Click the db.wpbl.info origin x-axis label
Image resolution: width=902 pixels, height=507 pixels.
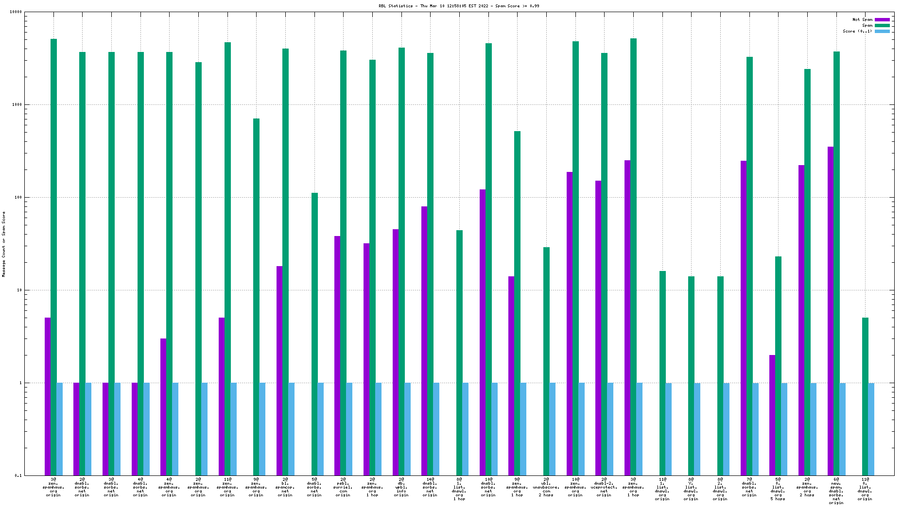click(x=401, y=487)
